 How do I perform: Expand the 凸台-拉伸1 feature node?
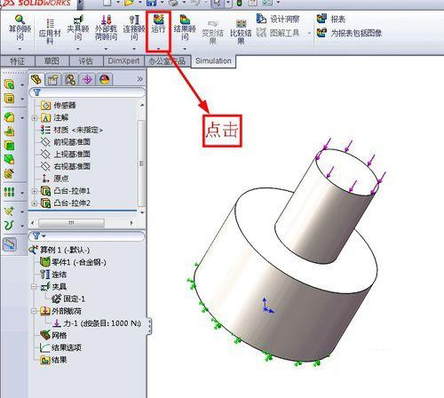[x=35, y=191]
